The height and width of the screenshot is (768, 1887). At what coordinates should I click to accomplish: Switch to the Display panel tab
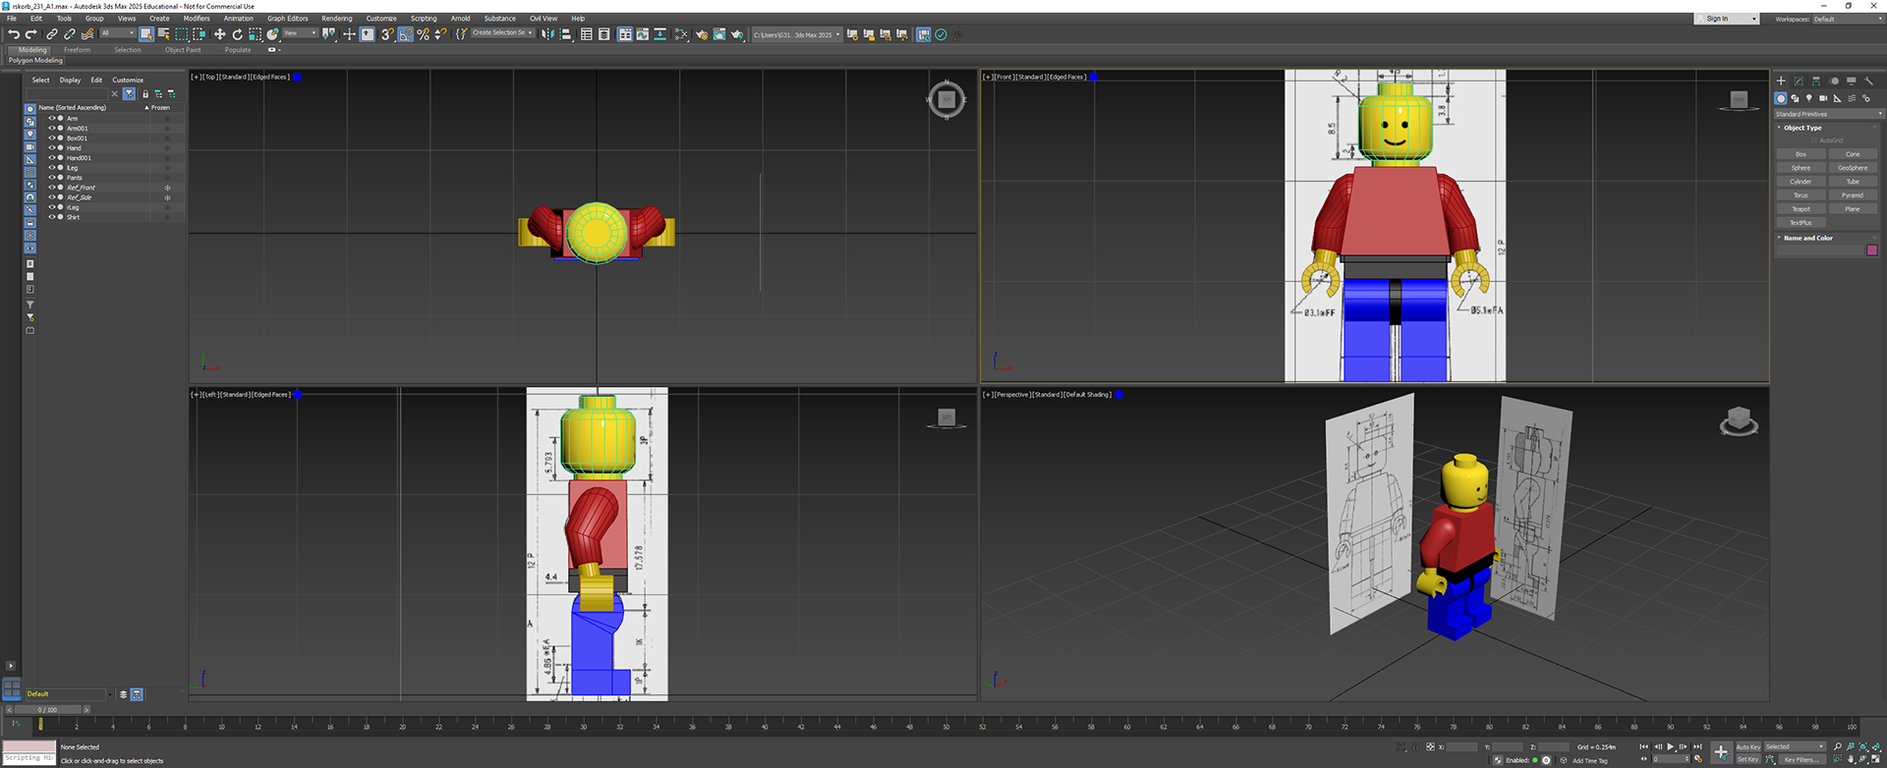click(1852, 81)
